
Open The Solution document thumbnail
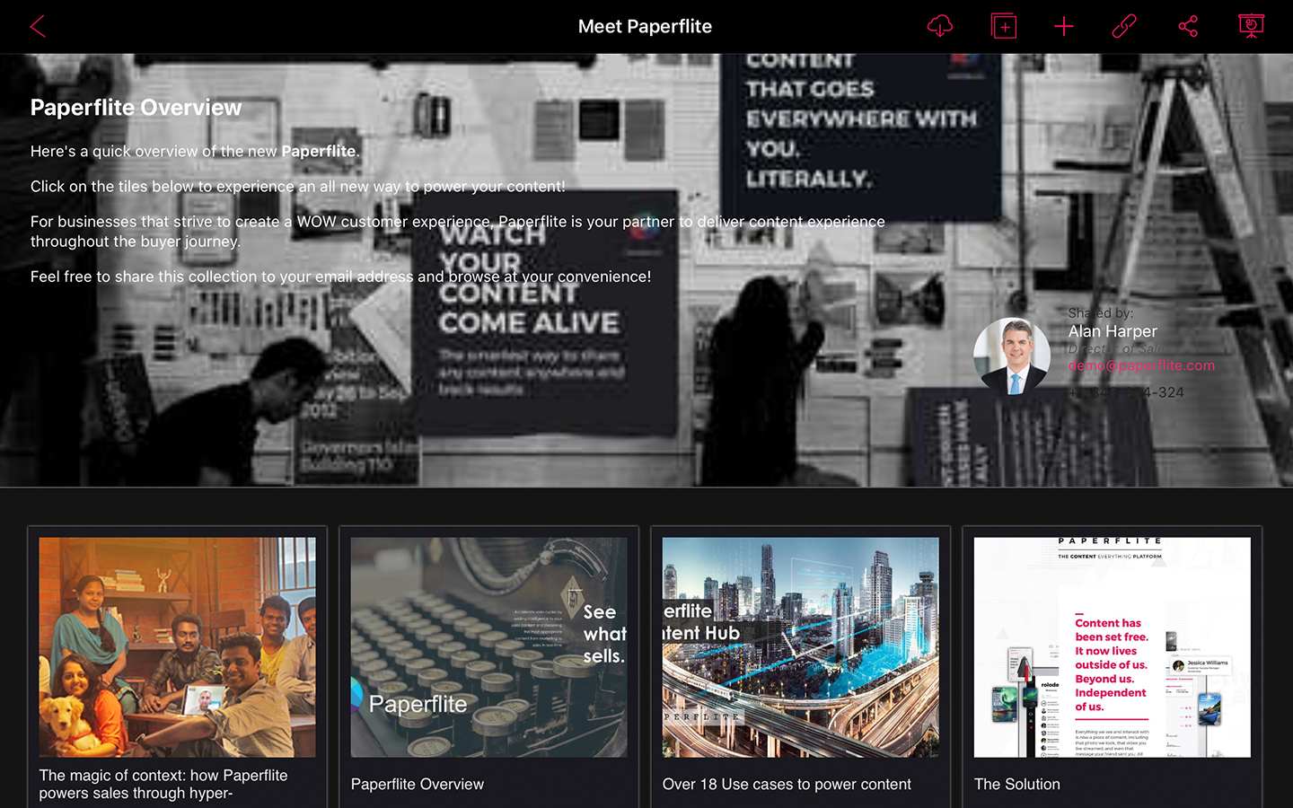(x=1112, y=647)
